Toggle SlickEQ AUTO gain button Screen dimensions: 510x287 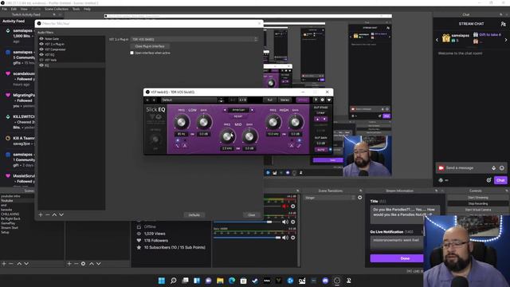(x=321, y=150)
